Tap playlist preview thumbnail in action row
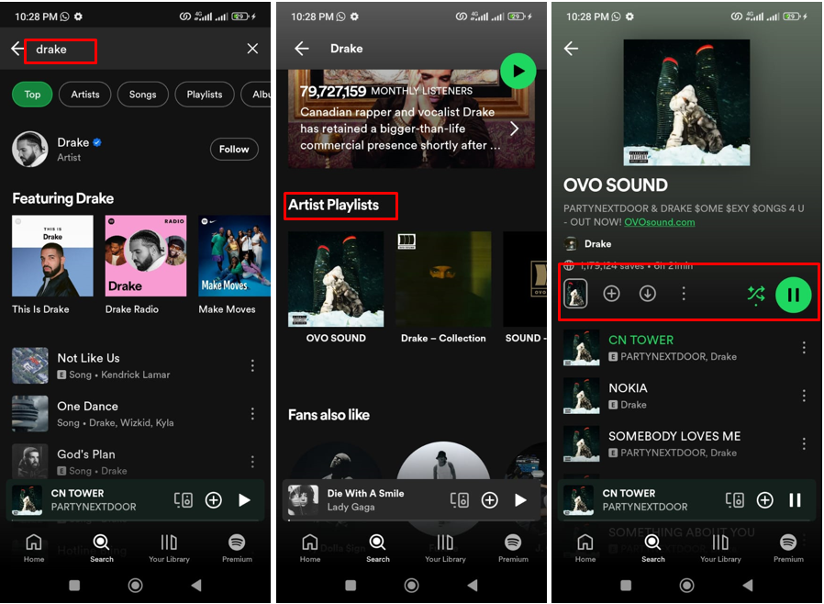The width and height of the screenshot is (824, 604). pos(575,294)
